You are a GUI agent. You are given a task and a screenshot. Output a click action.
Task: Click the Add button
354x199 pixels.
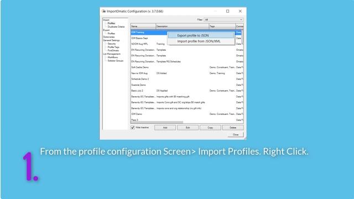[x=165, y=128]
